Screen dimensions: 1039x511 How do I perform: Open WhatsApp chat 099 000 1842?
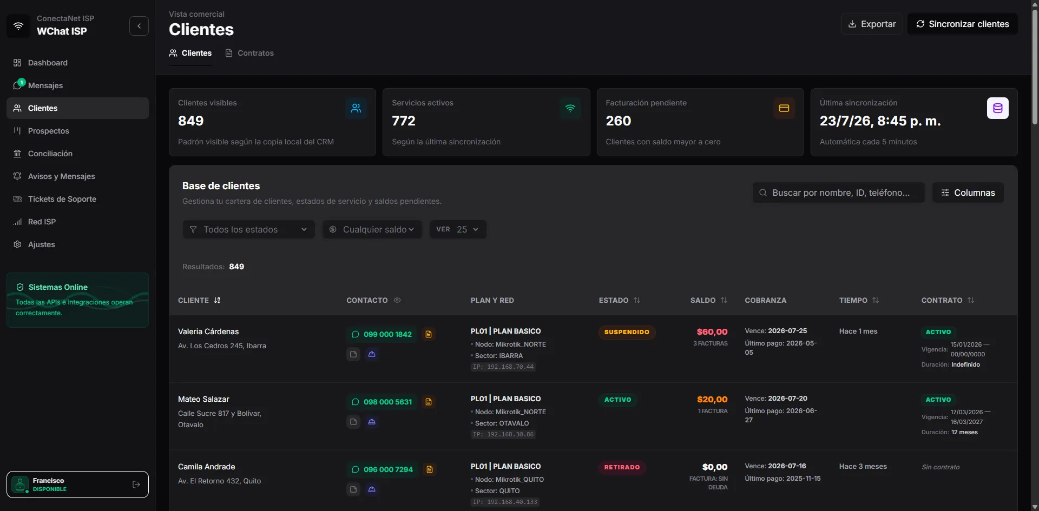tap(382, 334)
